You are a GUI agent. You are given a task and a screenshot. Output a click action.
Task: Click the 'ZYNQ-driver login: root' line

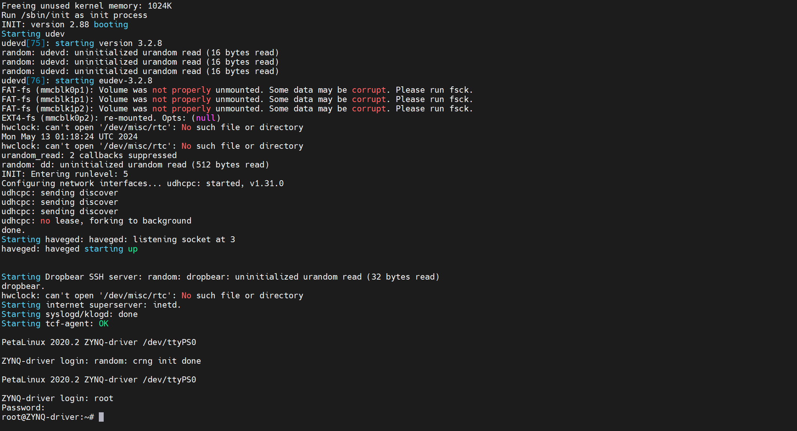57,398
